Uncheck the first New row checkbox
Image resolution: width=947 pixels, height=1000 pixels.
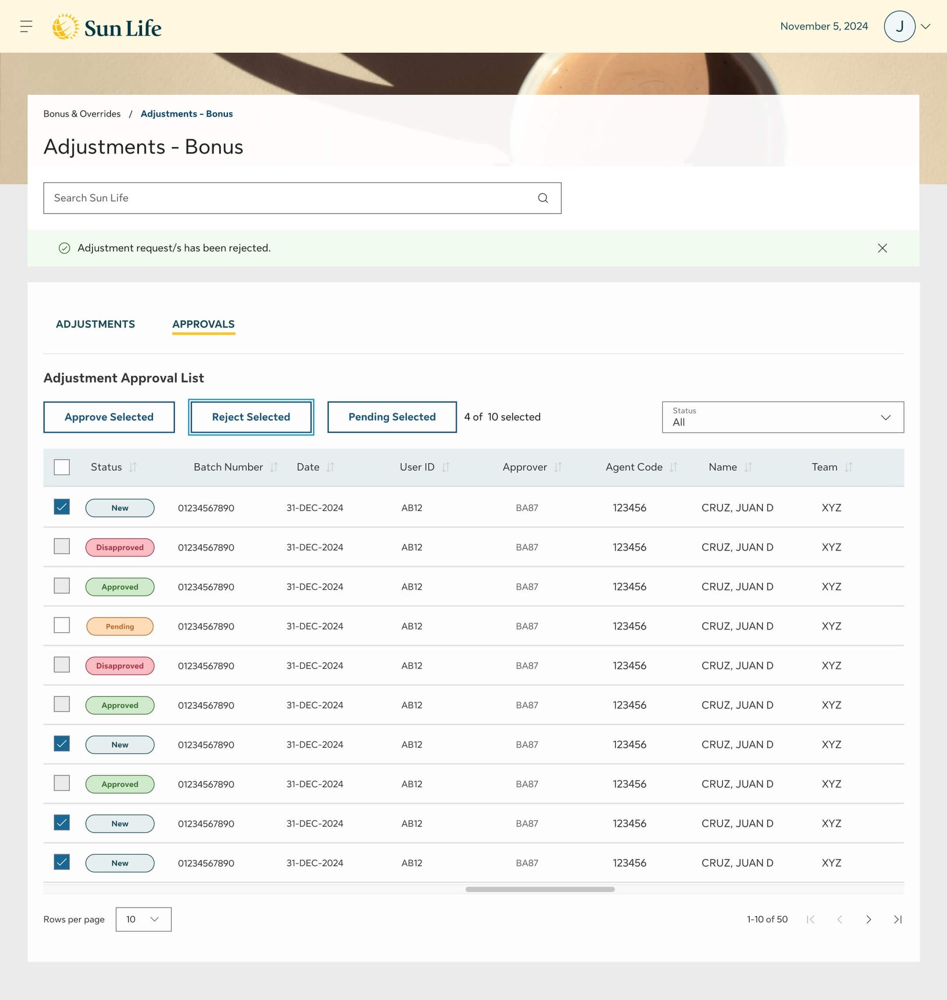[x=62, y=507]
